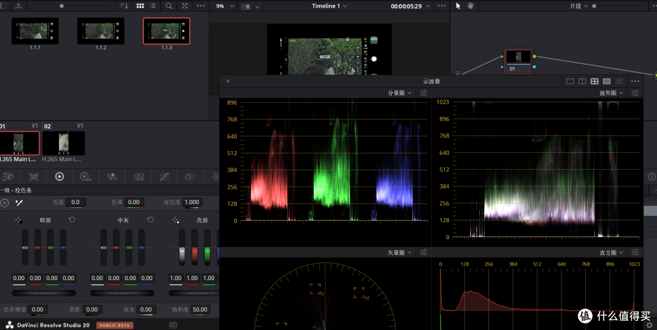Select gallery still 1.1.1
The image size is (657, 330).
[35, 31]
